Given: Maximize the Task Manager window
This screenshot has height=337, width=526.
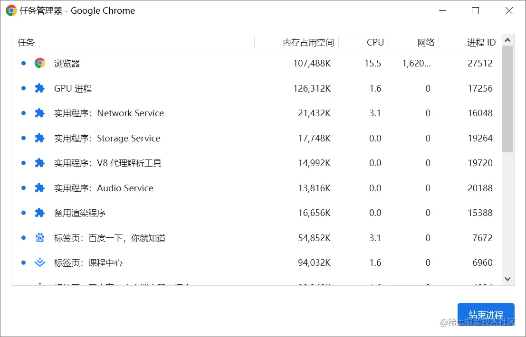Looking at the screenshot, I should click(x=475, y=11).
